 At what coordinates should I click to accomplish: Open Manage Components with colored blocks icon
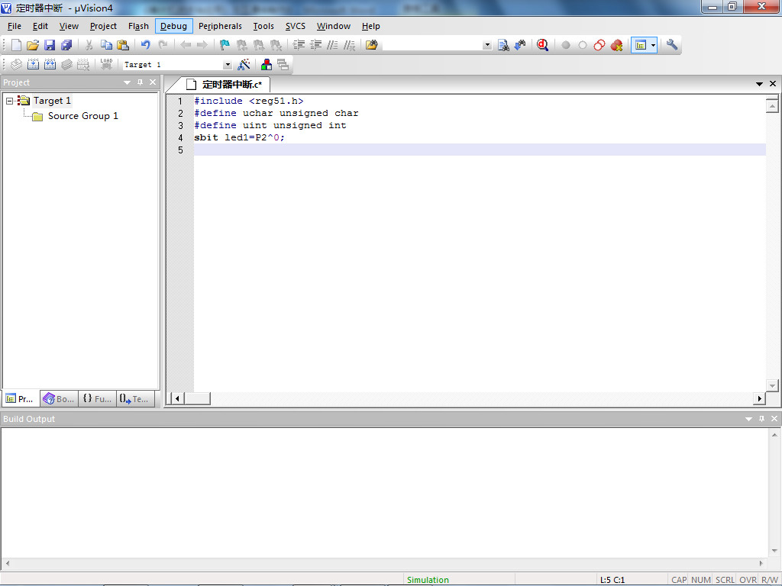267,64
